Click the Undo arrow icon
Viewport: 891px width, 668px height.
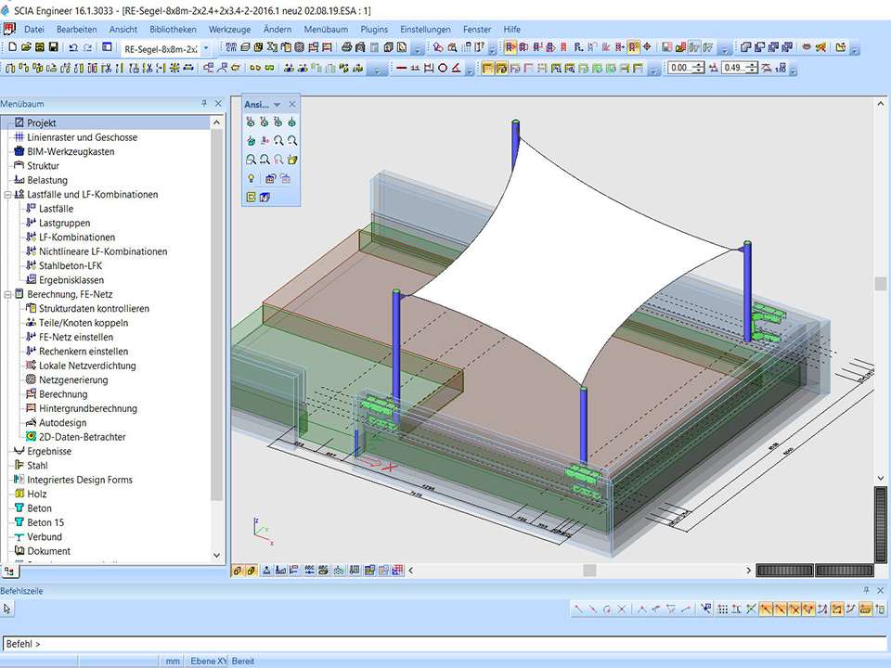point(73,47)
